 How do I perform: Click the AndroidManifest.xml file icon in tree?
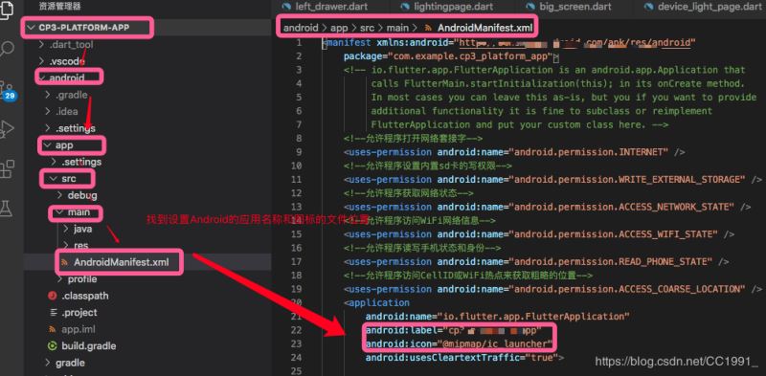(x=64, y=263)
